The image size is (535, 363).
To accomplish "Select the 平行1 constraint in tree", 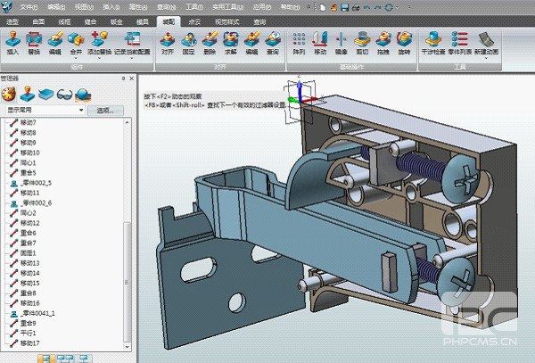I will (x=29, y=333).
